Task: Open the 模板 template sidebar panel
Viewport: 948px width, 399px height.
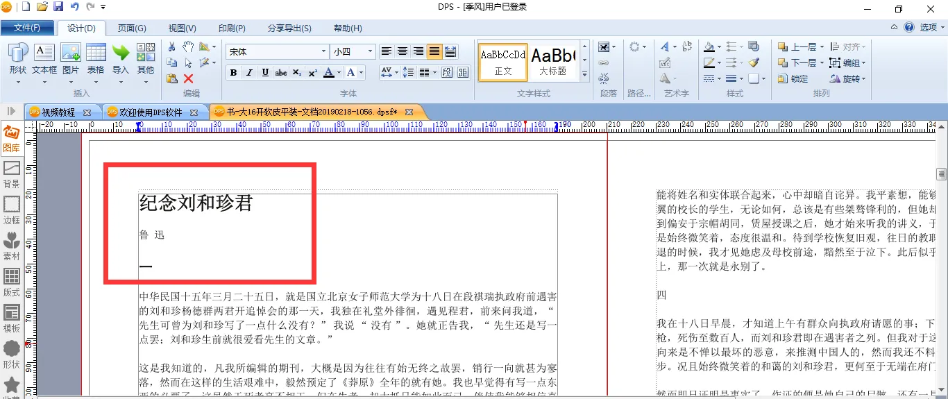Action: pyautogui.click(x=12, y=319)
